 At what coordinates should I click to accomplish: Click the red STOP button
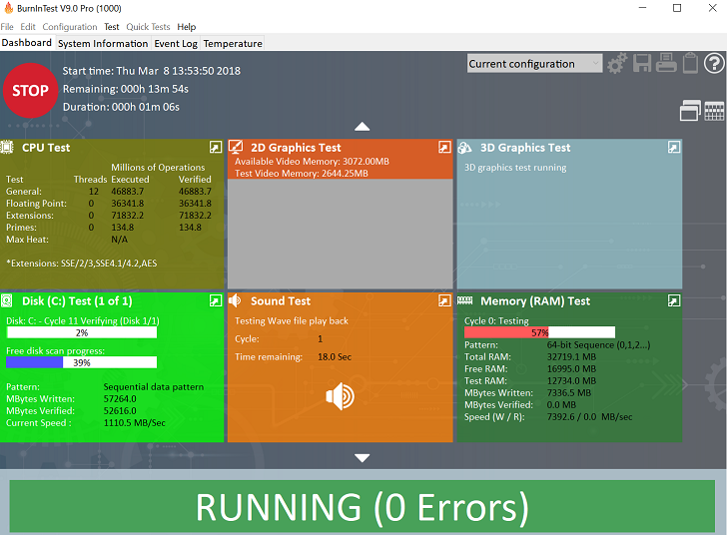30,91
